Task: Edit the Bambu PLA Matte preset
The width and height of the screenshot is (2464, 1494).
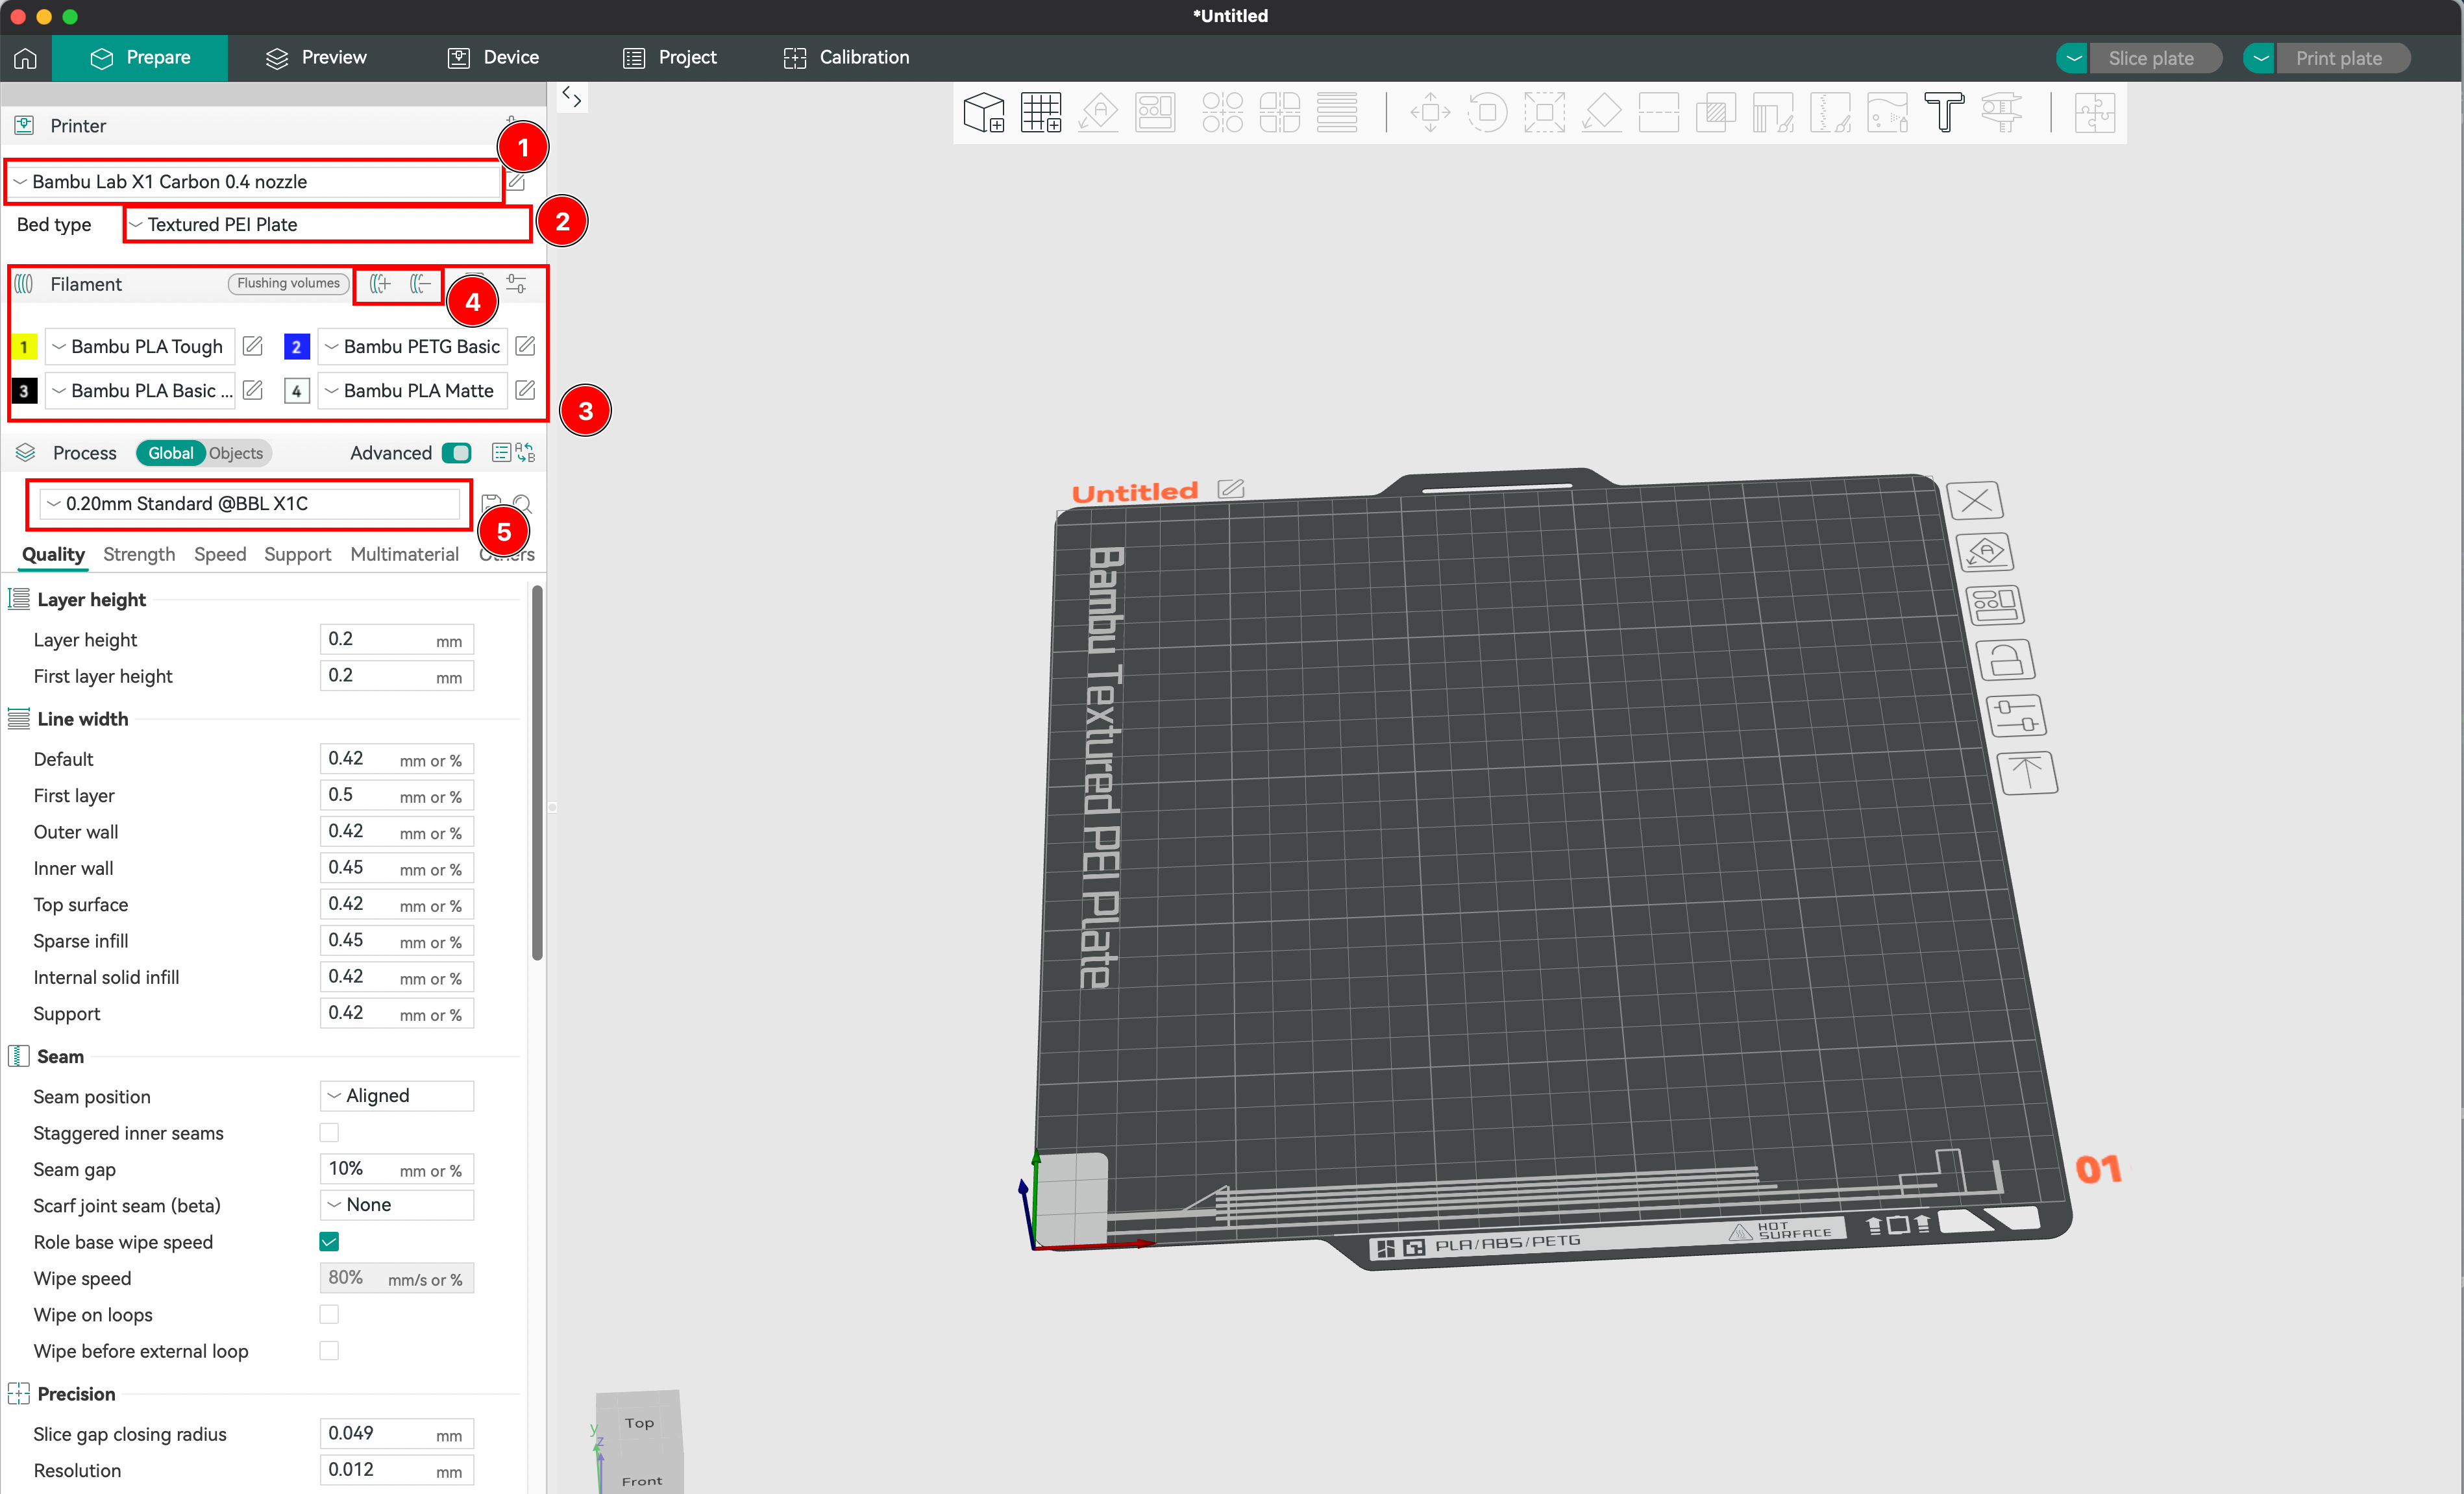Action: click(x=525, y=390)
